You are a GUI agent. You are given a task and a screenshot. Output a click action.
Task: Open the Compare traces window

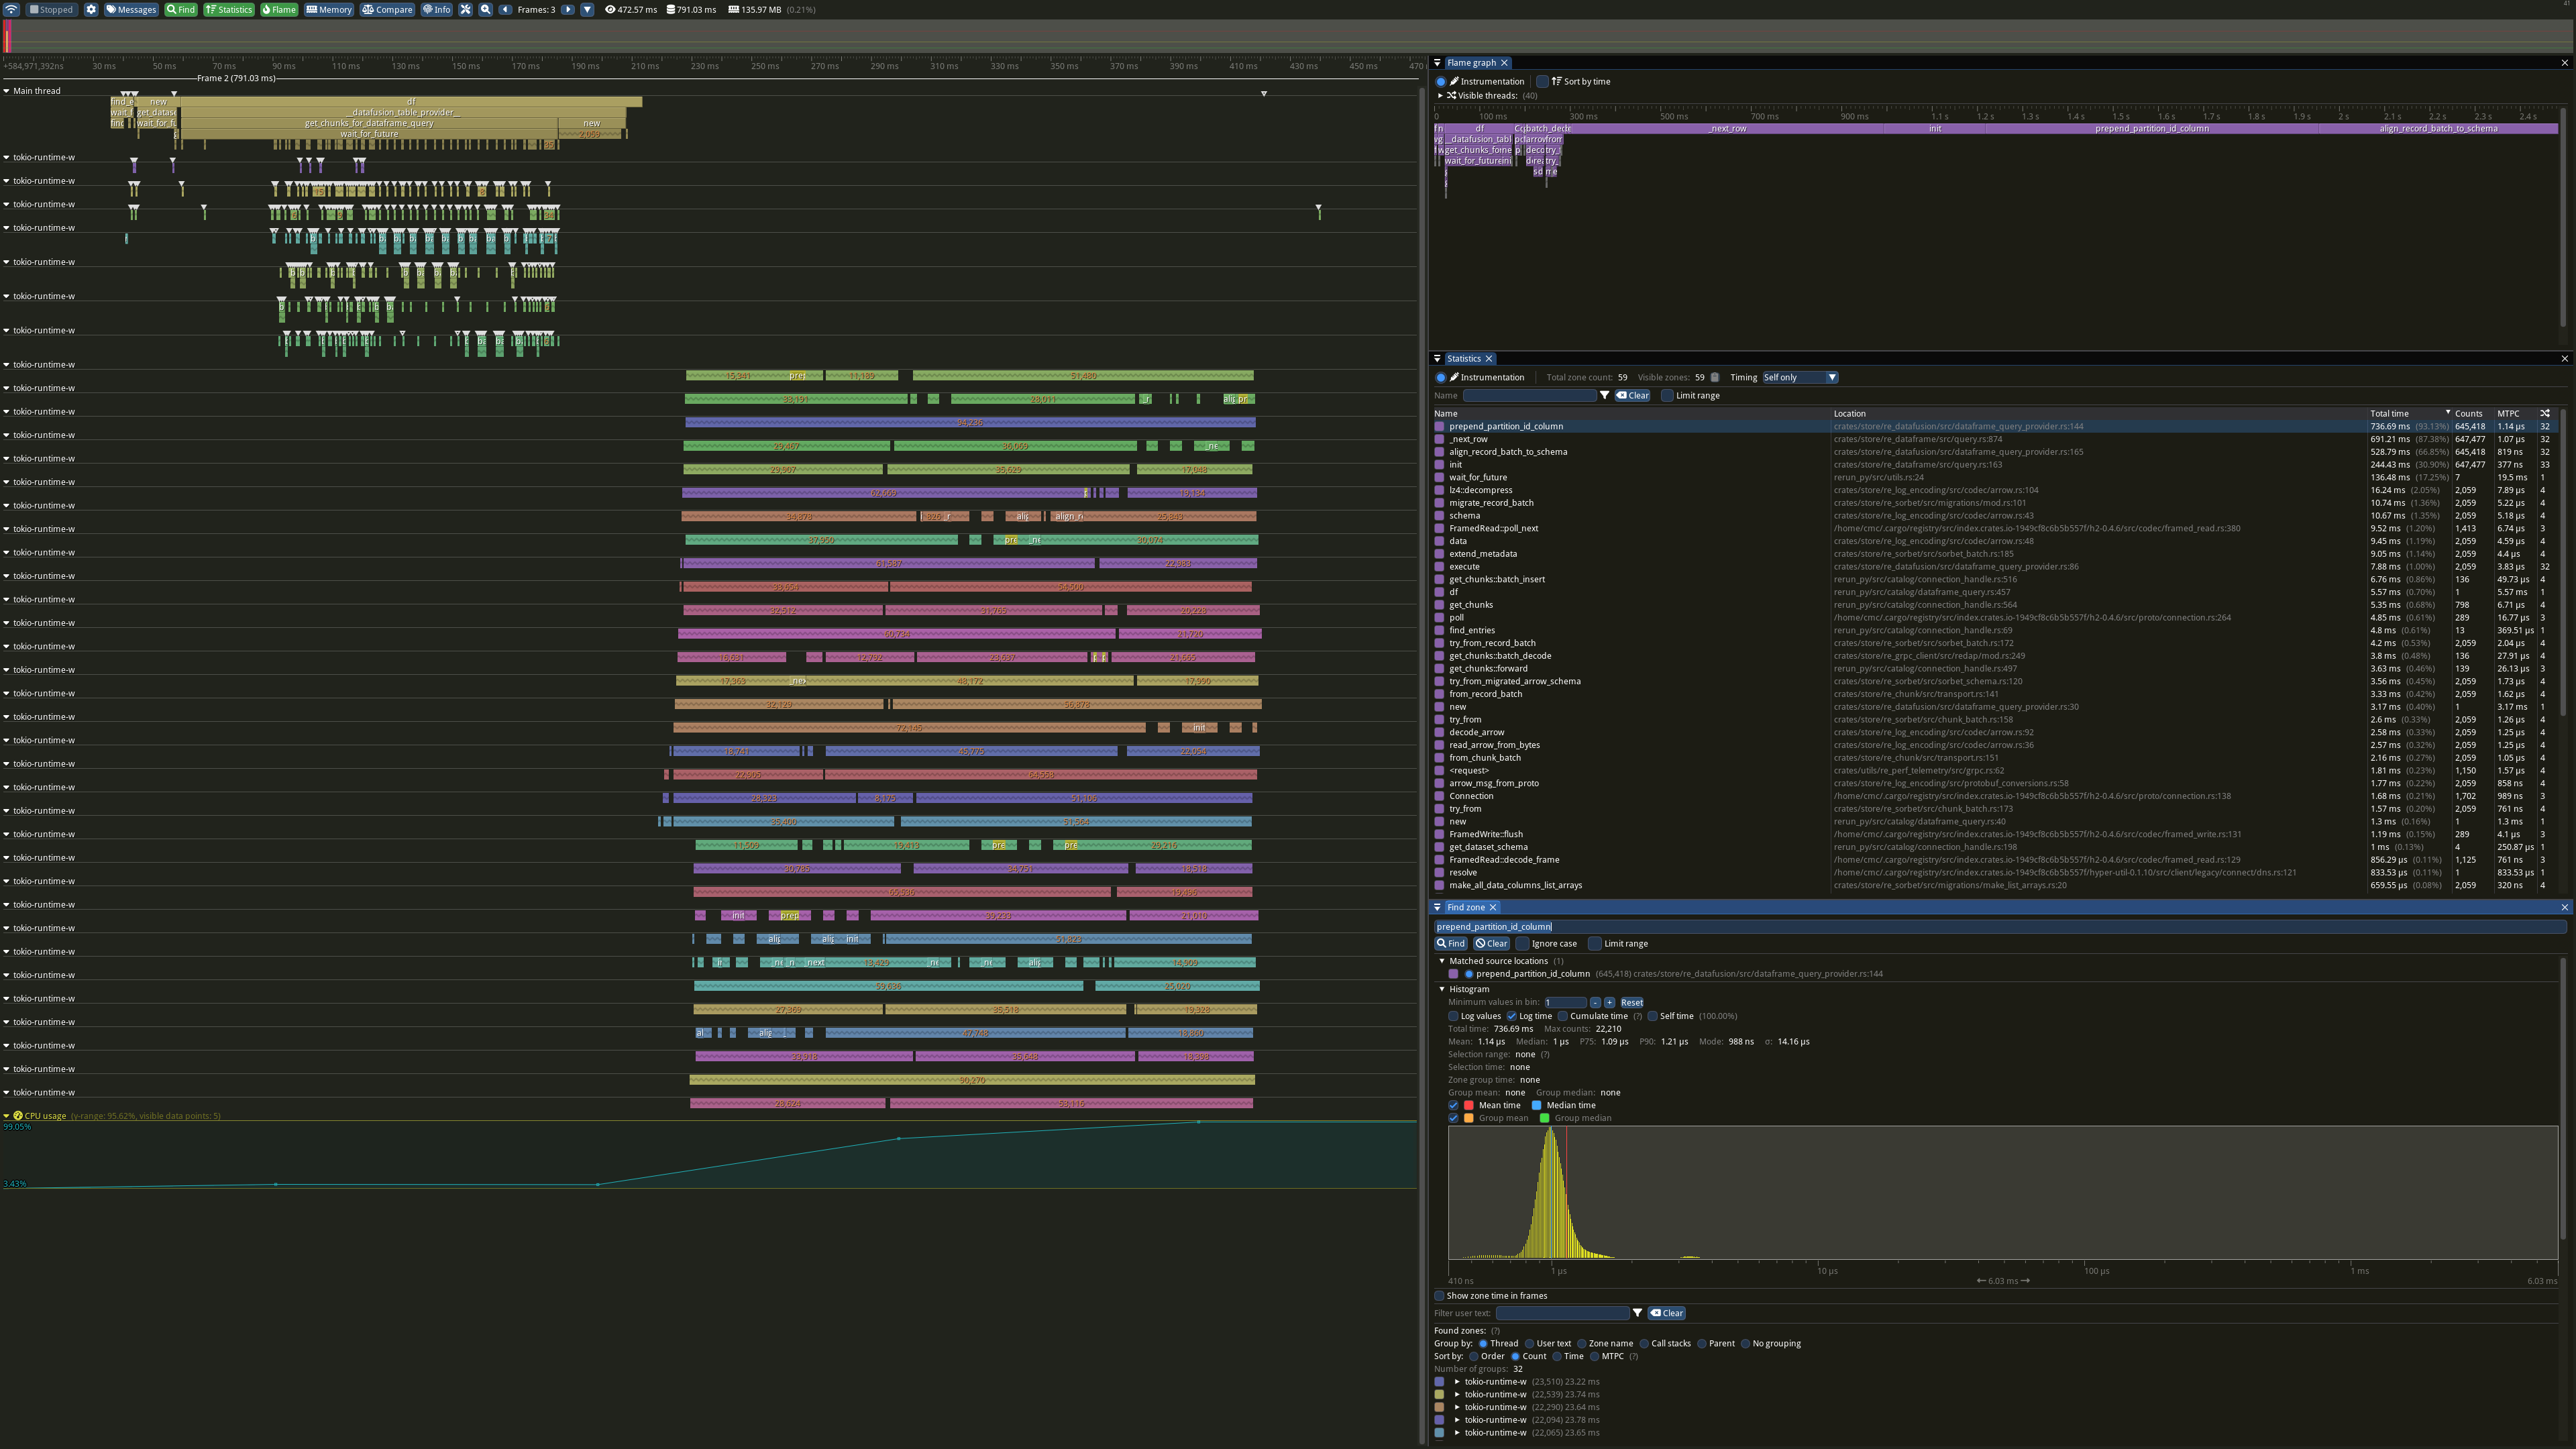387,9
